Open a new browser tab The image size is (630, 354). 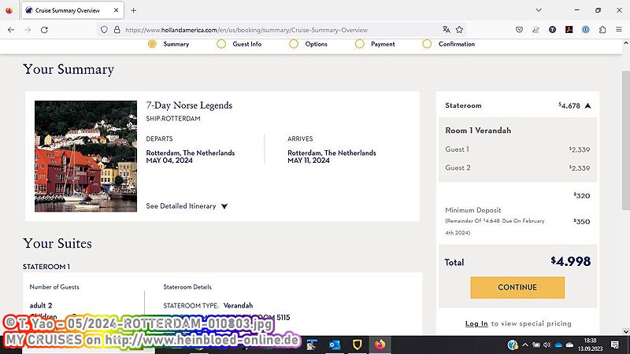pyautogui.click(x=133, y=10)
